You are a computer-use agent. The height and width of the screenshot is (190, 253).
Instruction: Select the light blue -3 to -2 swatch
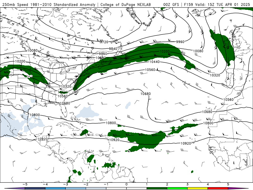(76, 188)
